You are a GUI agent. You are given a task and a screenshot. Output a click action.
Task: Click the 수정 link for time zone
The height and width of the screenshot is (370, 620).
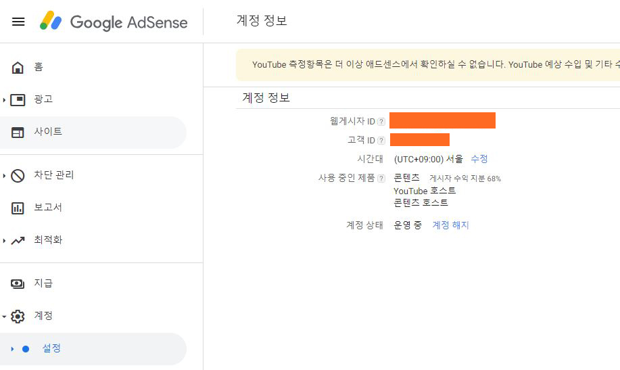click(x=479, y=159)
